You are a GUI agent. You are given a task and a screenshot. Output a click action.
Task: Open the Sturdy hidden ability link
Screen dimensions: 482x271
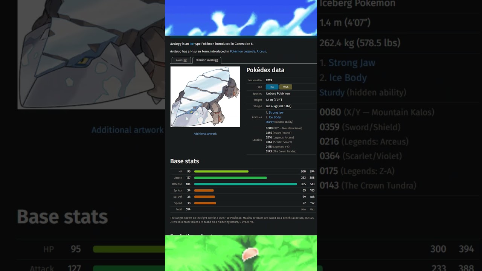tap(270, 122)
